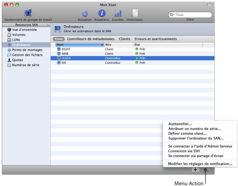Click the Tous filter search field
Screen dimensions: 238x186
(190, 15)
